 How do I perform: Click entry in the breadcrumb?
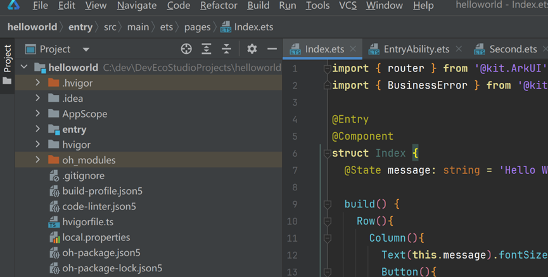(x=80, y=27)
